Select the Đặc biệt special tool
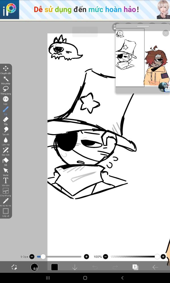Viewport: 170px width, 283px height. pyautogui.click(x=6, y=151)
